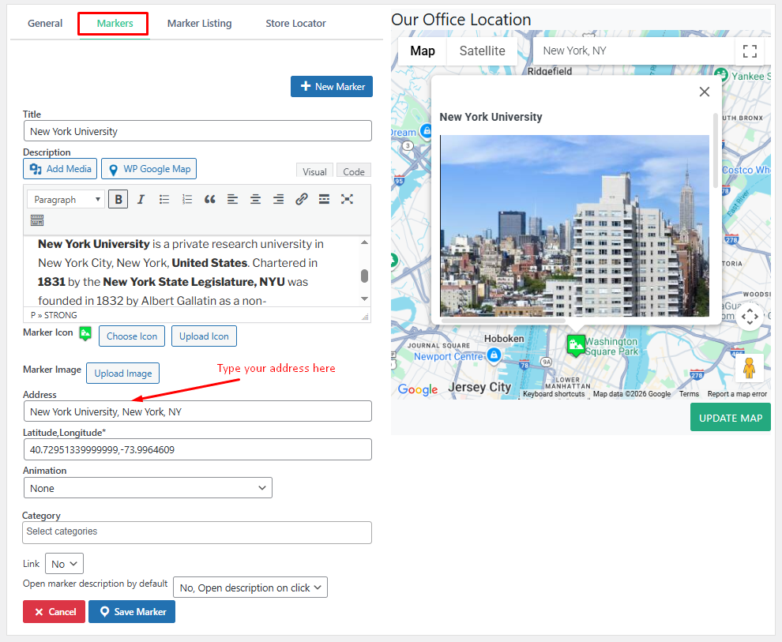Click the Upload Icon button
The width and height of the screenshot is (782, 642).
204,336
